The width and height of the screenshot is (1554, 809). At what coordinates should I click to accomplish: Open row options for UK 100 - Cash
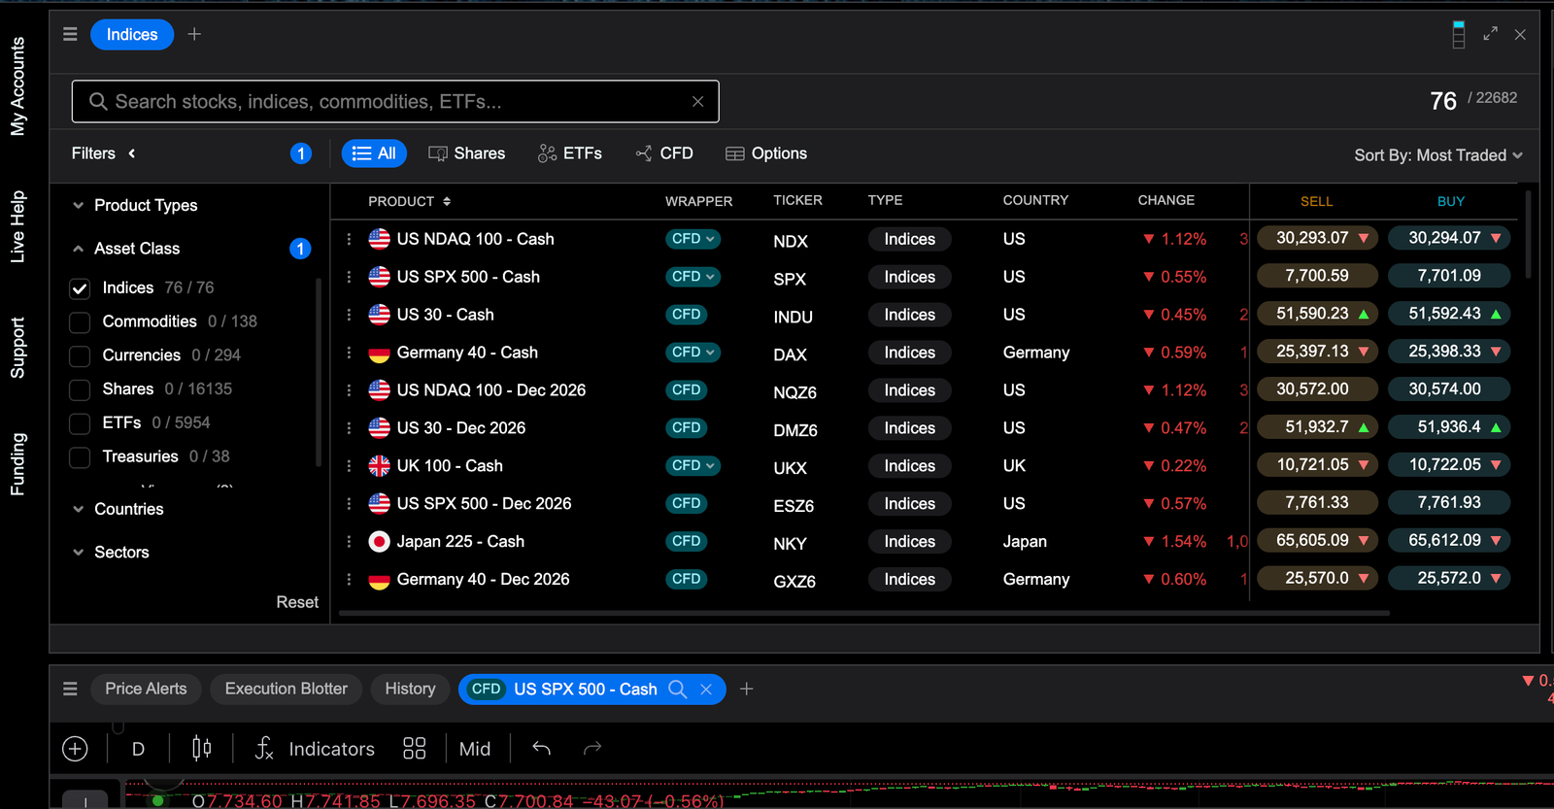coord(349,466)
